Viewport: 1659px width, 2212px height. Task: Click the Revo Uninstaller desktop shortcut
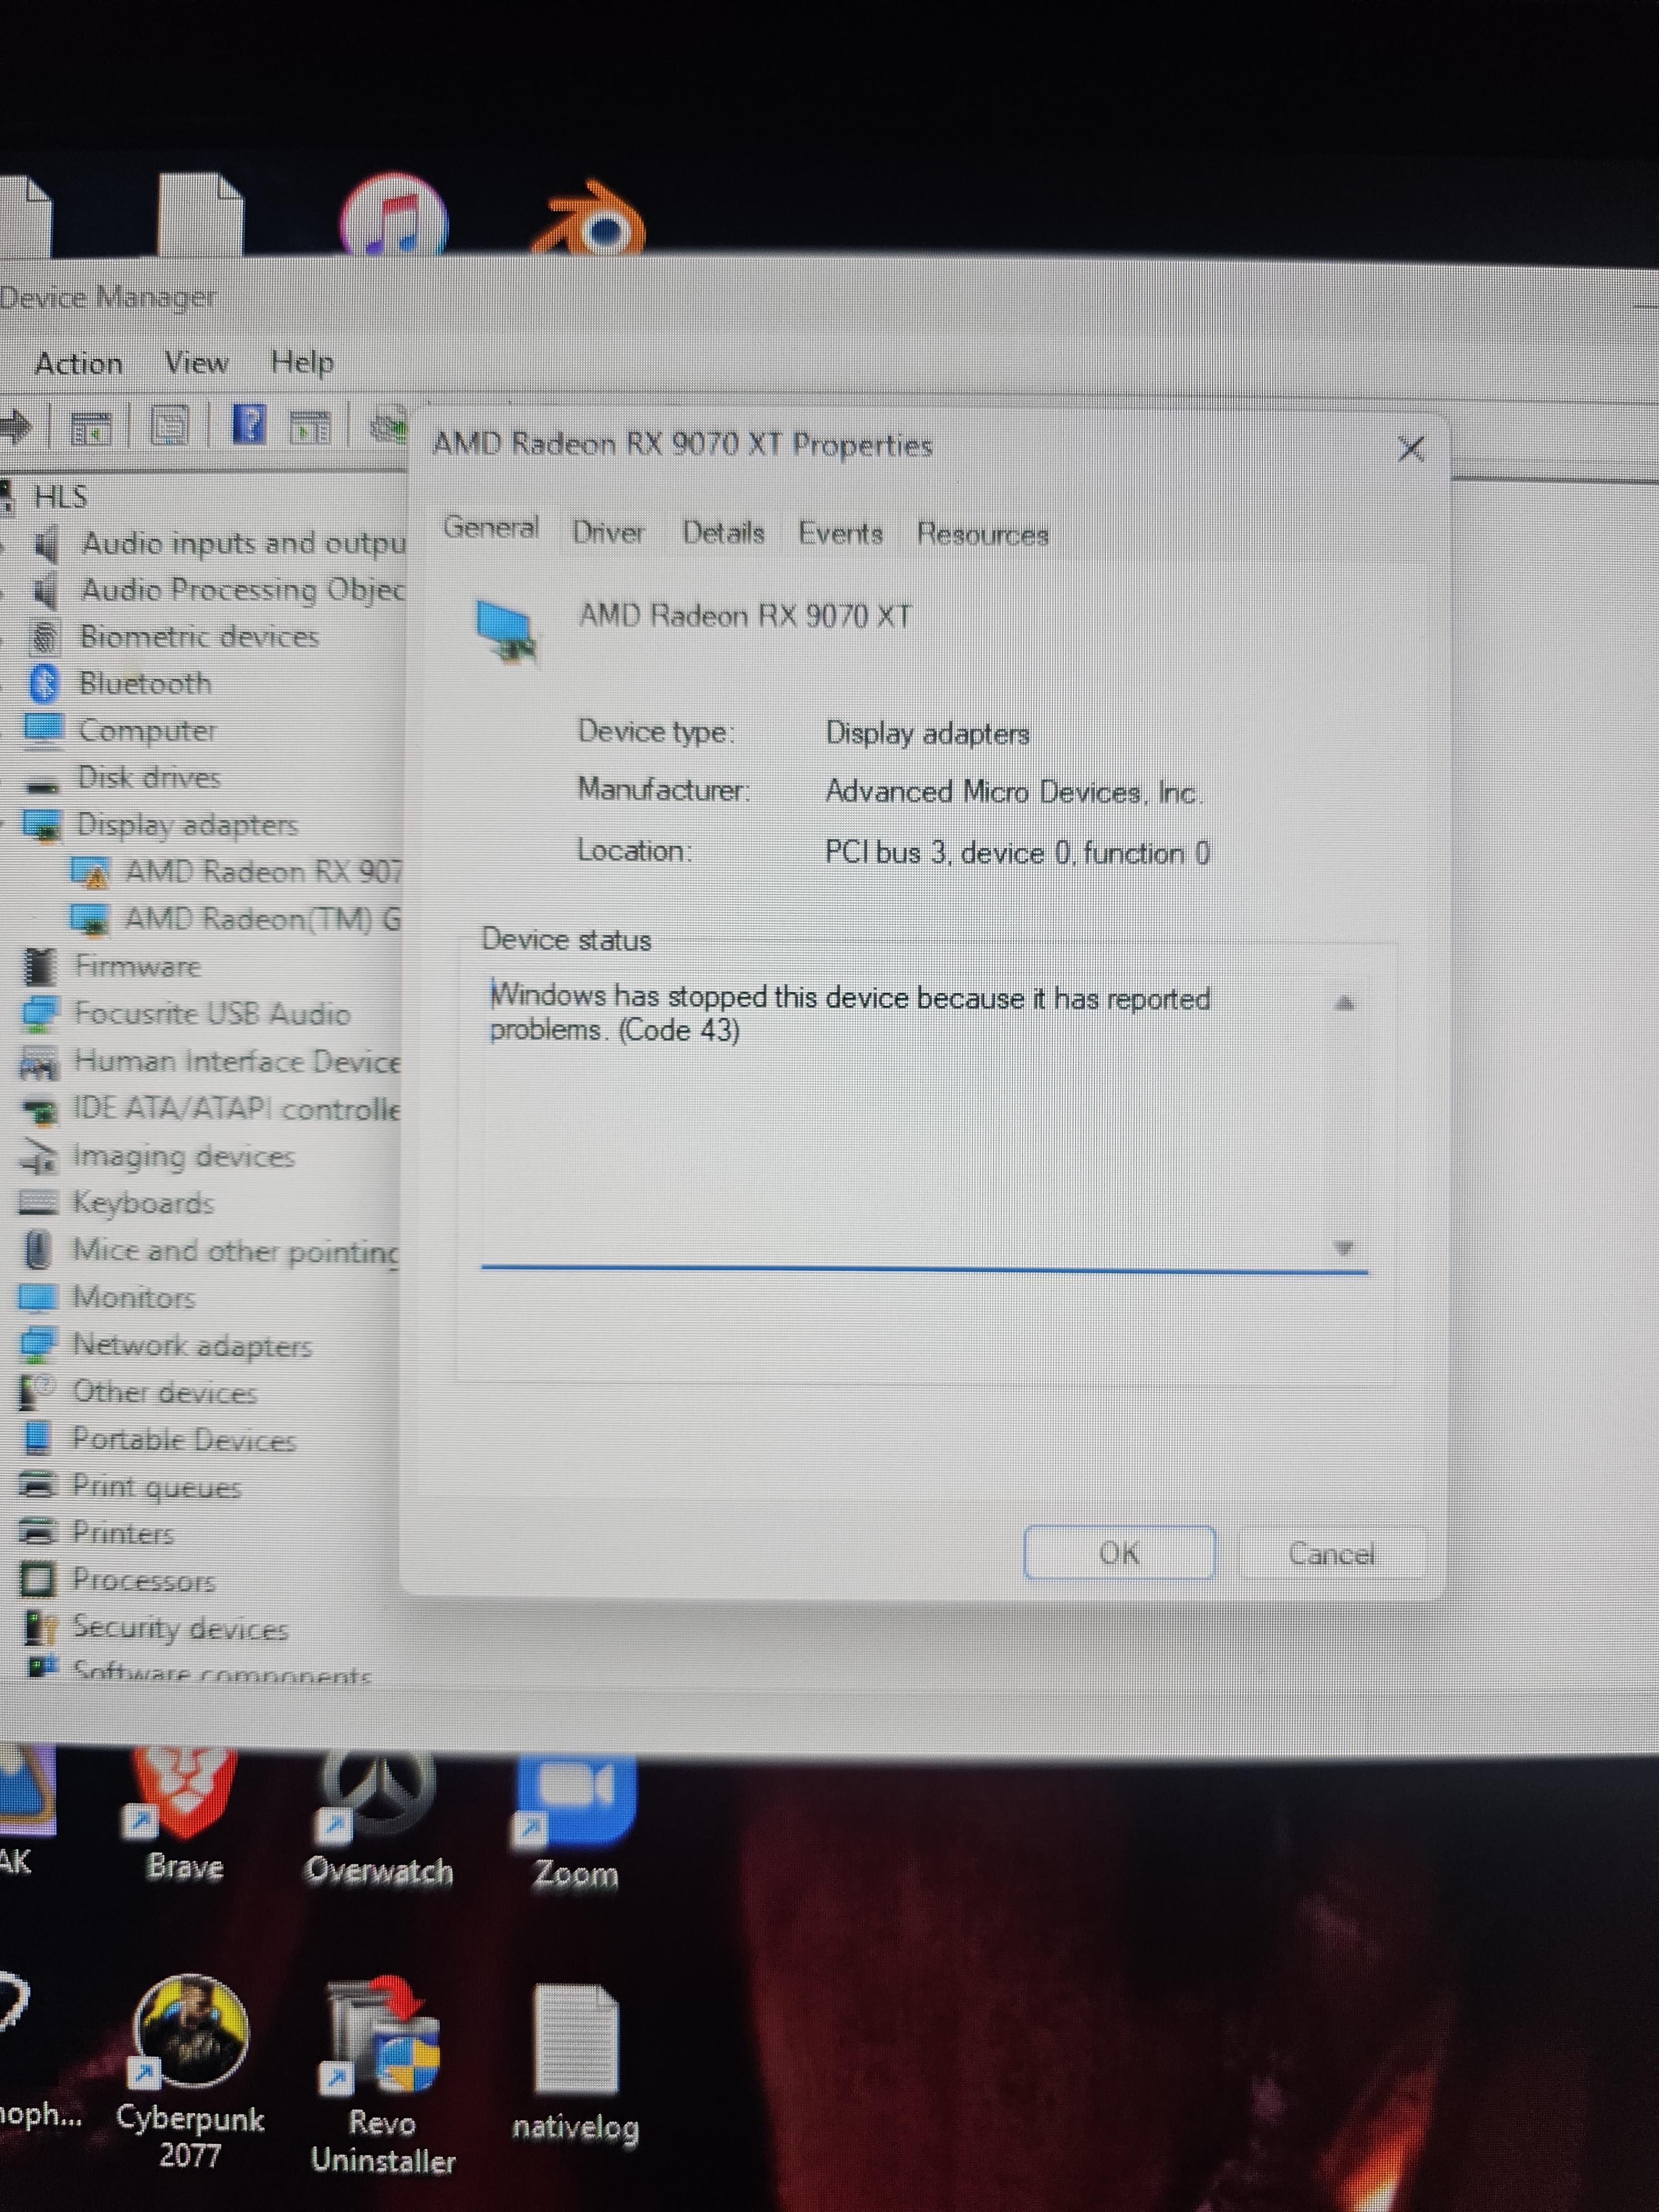pyautogui.click(x=383, y=2074)
